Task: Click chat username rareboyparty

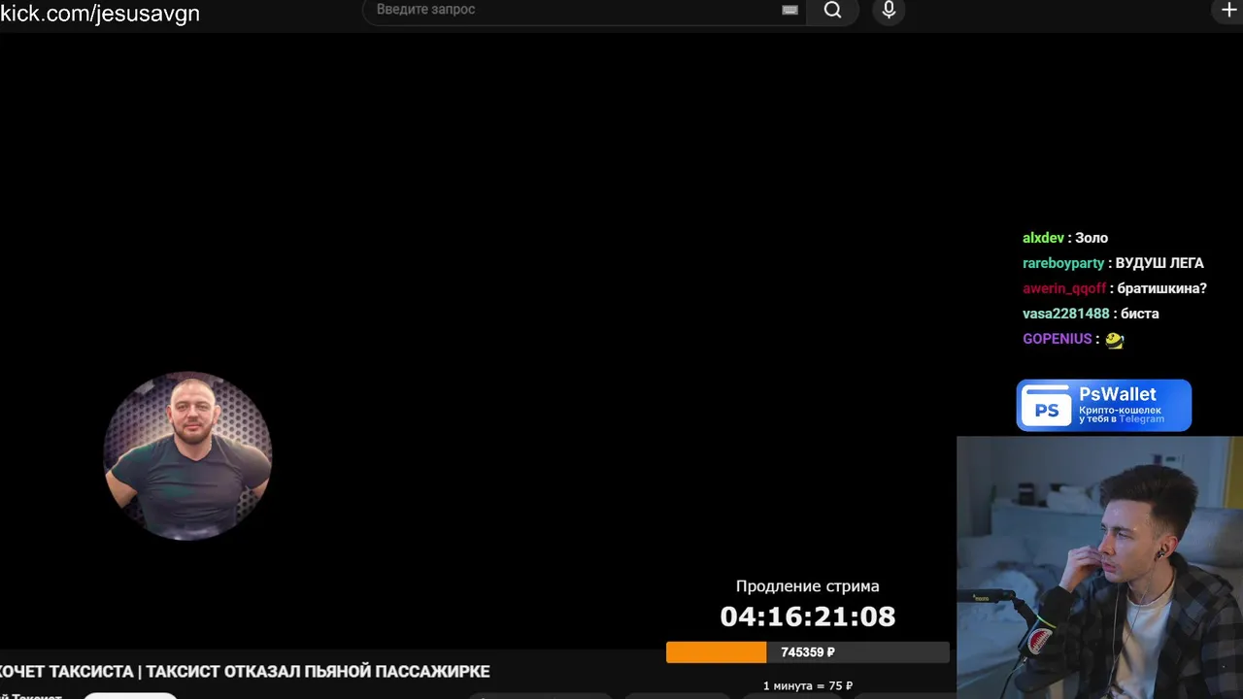Action: [1063, 263]
